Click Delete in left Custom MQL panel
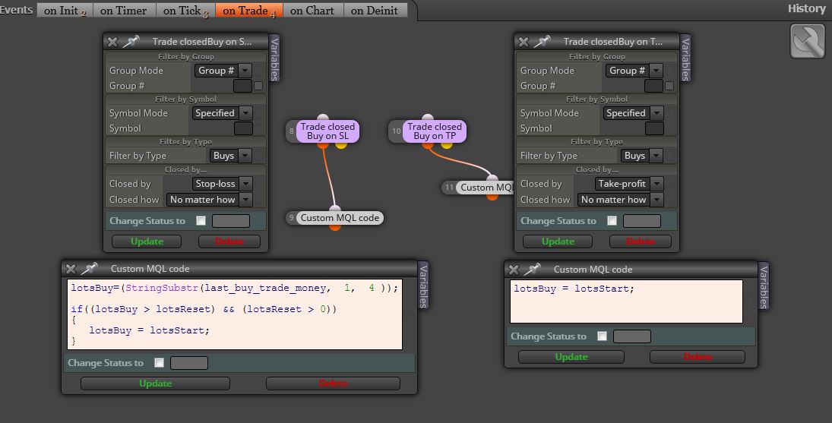The height and width of the screenshot is (423, 832). pyautogui.click(x=334, y=384)
